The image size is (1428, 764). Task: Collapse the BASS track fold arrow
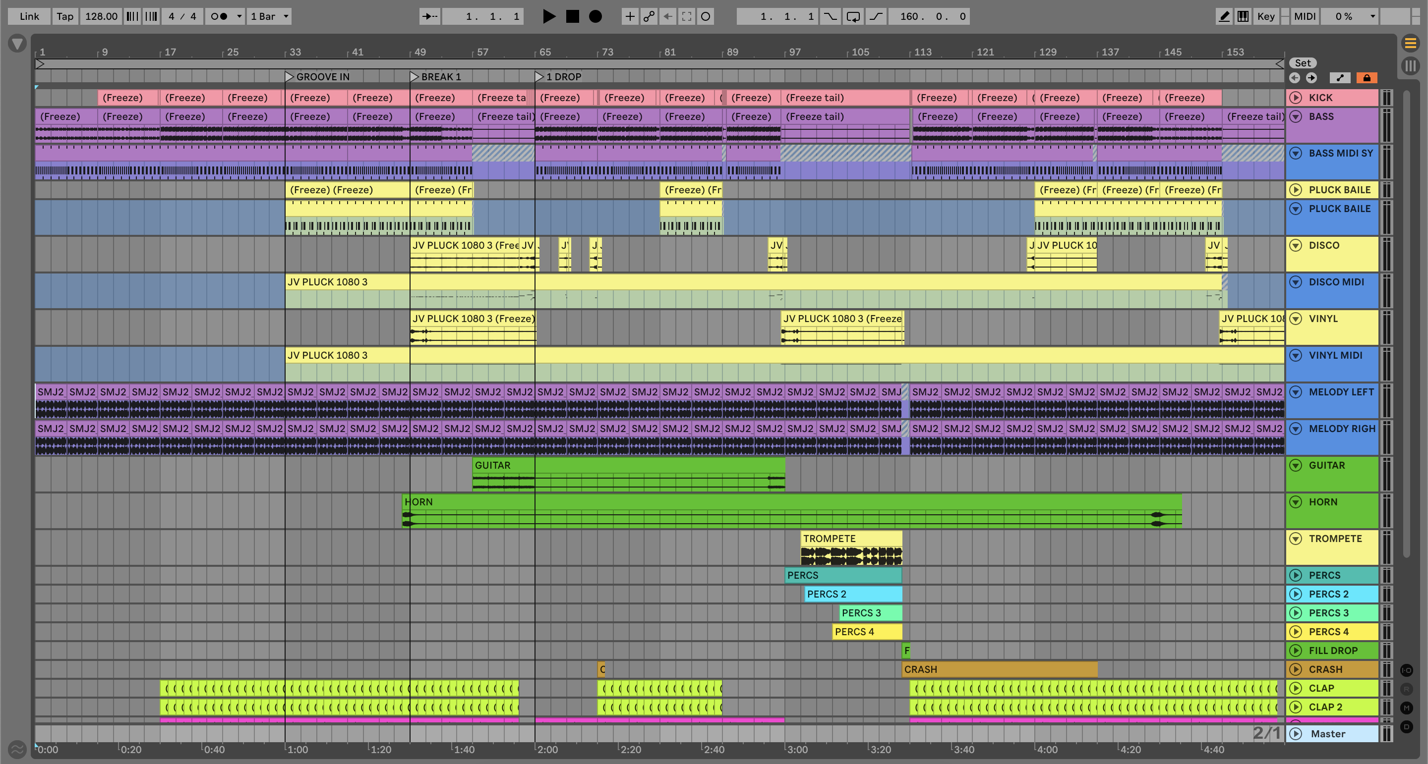pos(1296,116)
